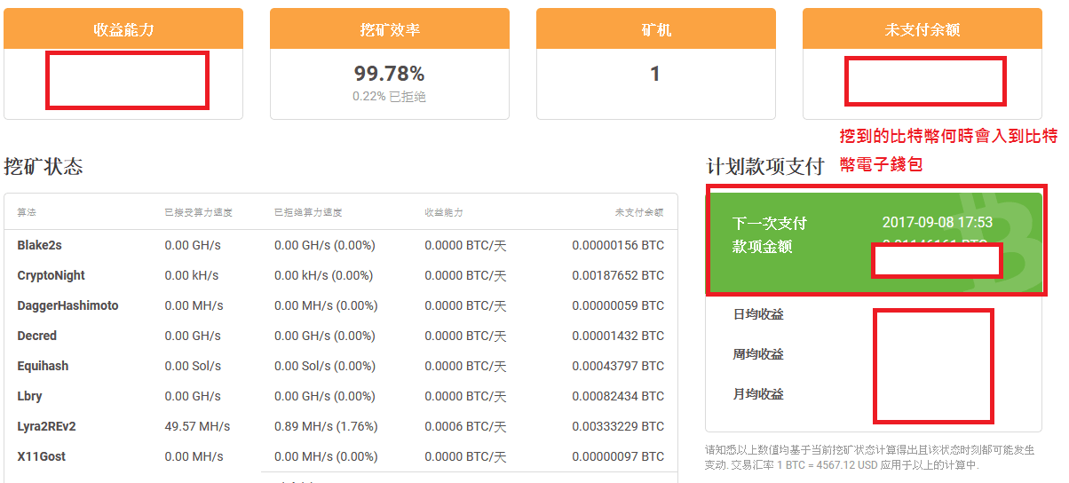The height and width of the screenshot is (483, 1069).
Task: Select the Equihash algorithm row name
Action: pyautogui.click(x=43, y=366)
